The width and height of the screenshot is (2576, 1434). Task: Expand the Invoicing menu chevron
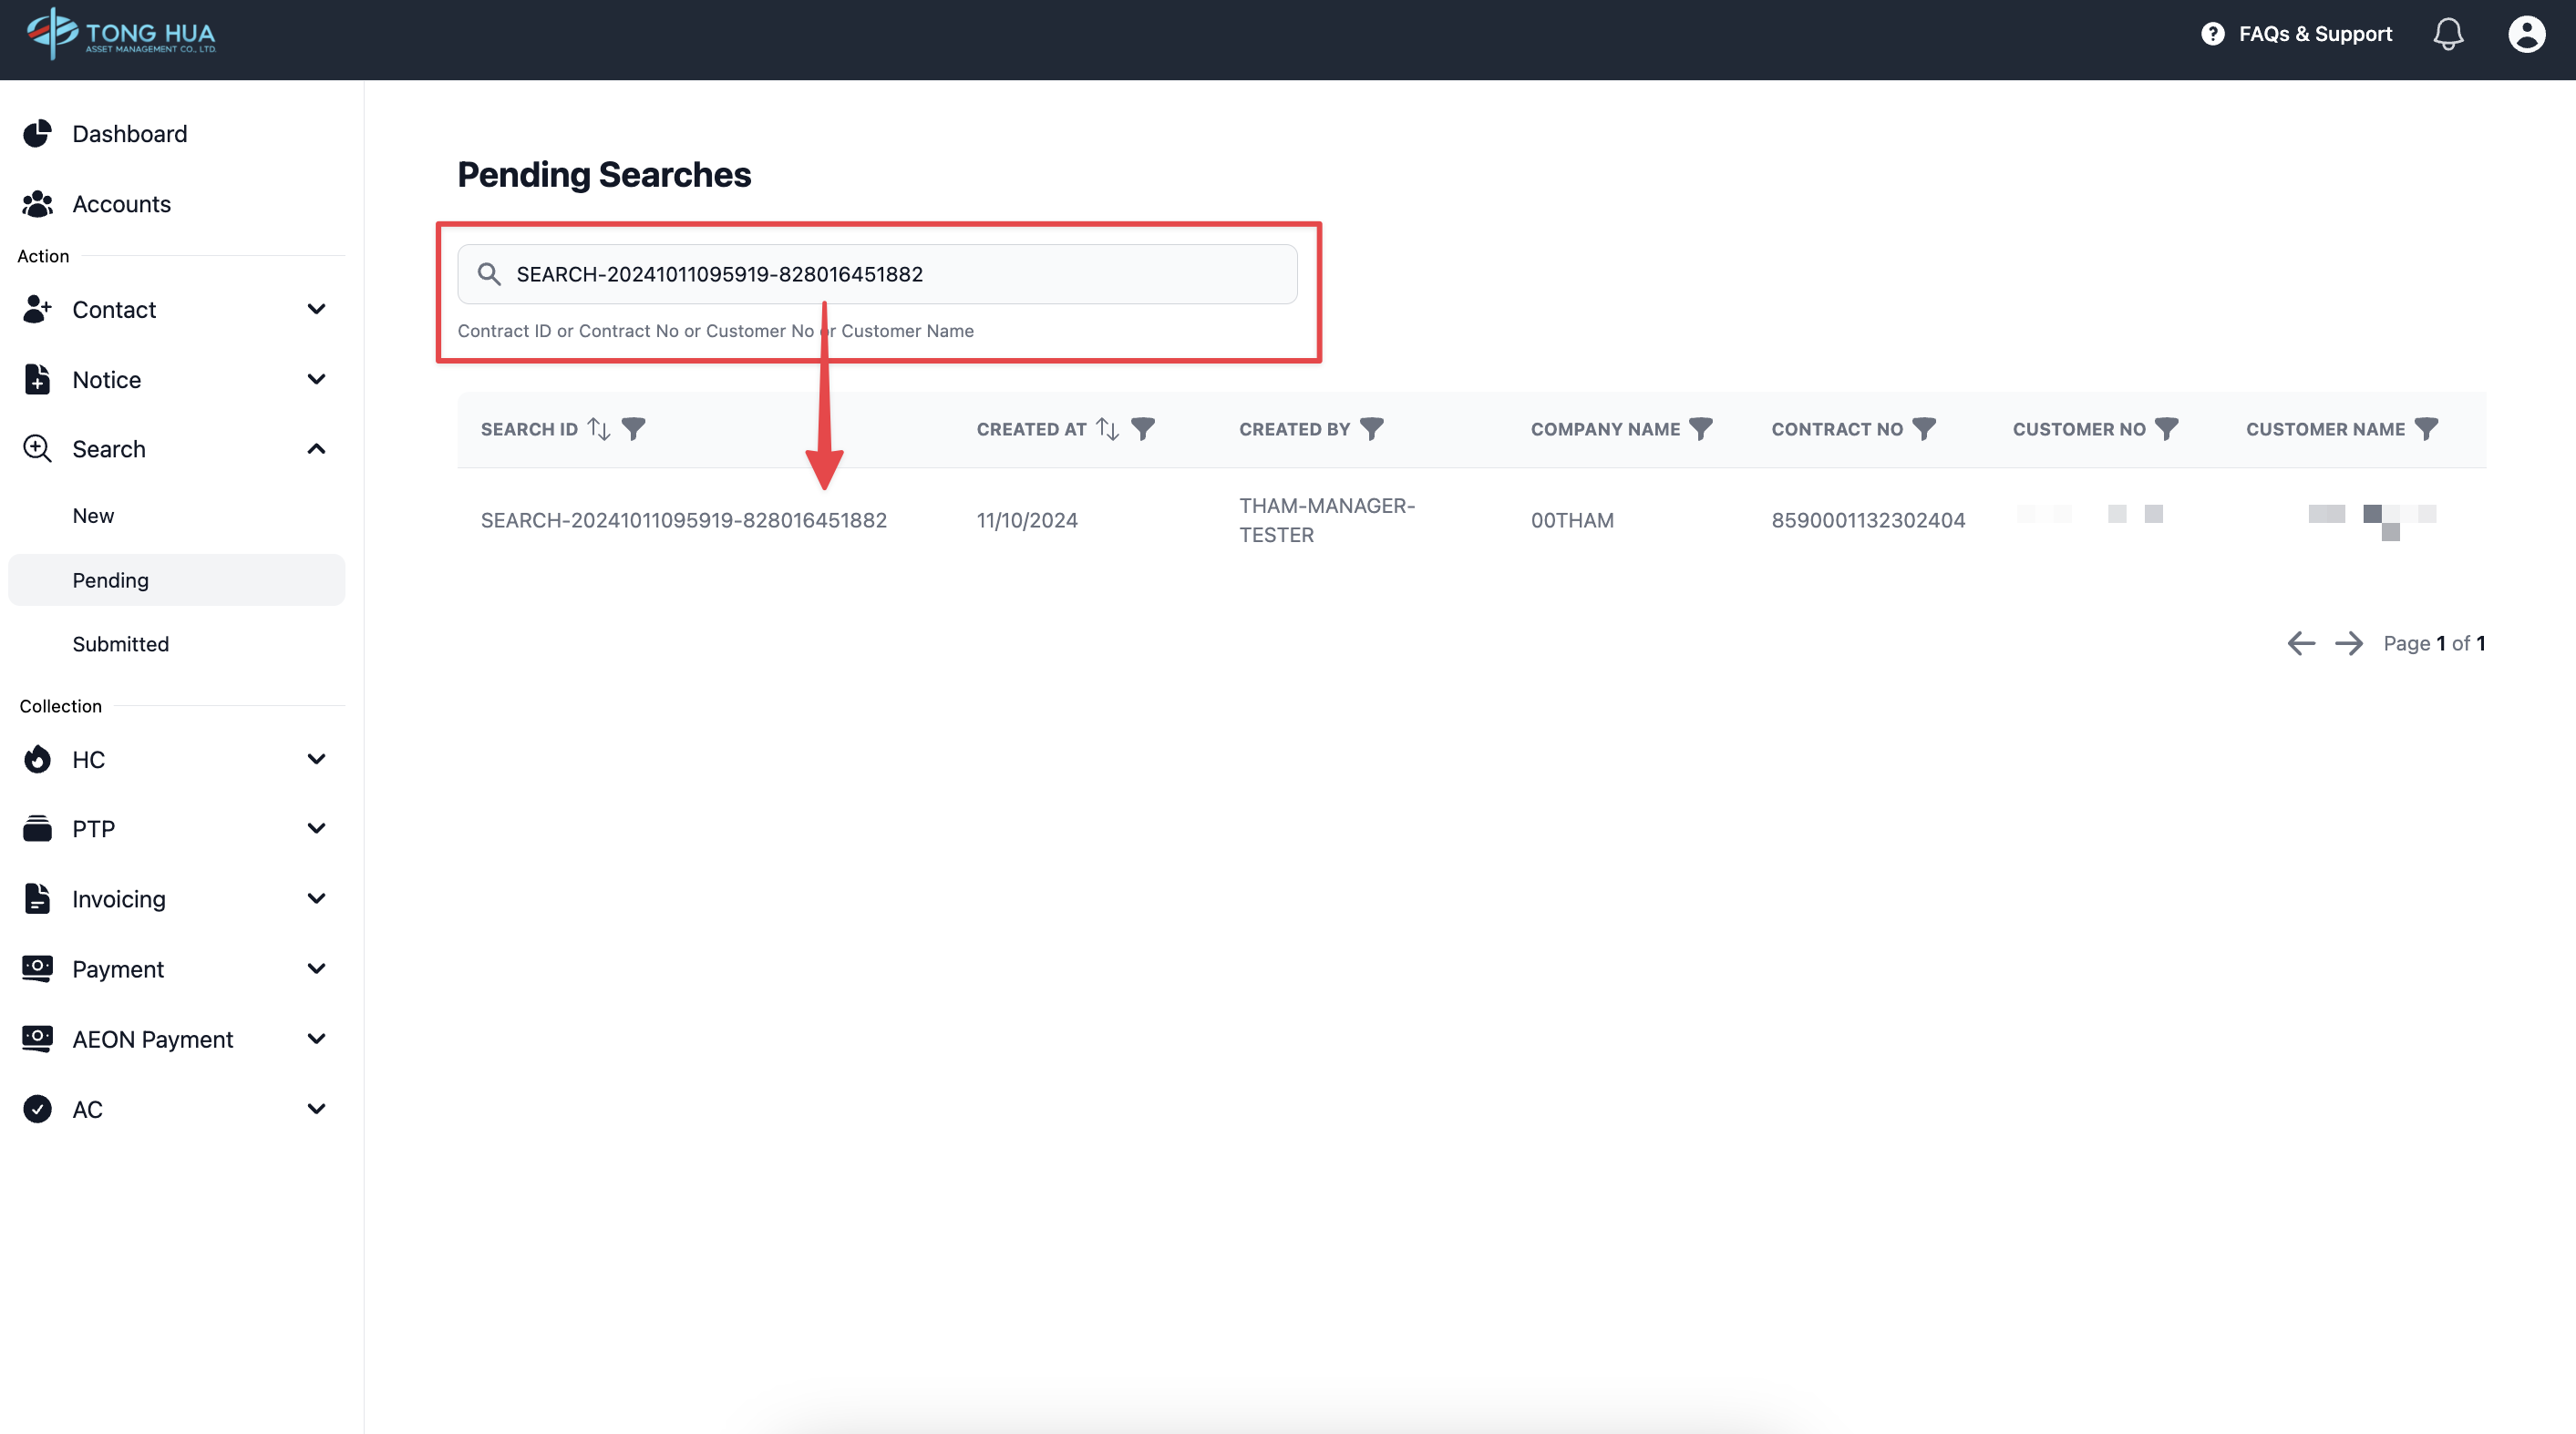pos(316,899)
